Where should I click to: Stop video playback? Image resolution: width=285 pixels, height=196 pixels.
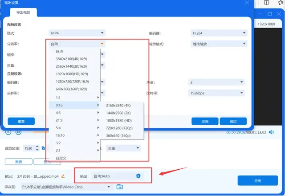pos(18,132)
